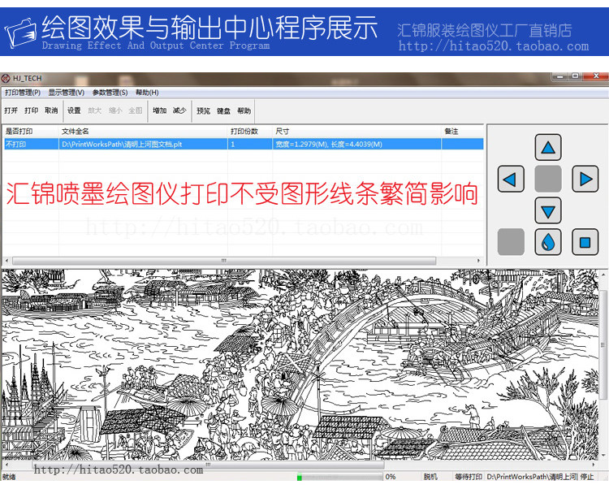Click the 备注 column header

pos(463,132)
